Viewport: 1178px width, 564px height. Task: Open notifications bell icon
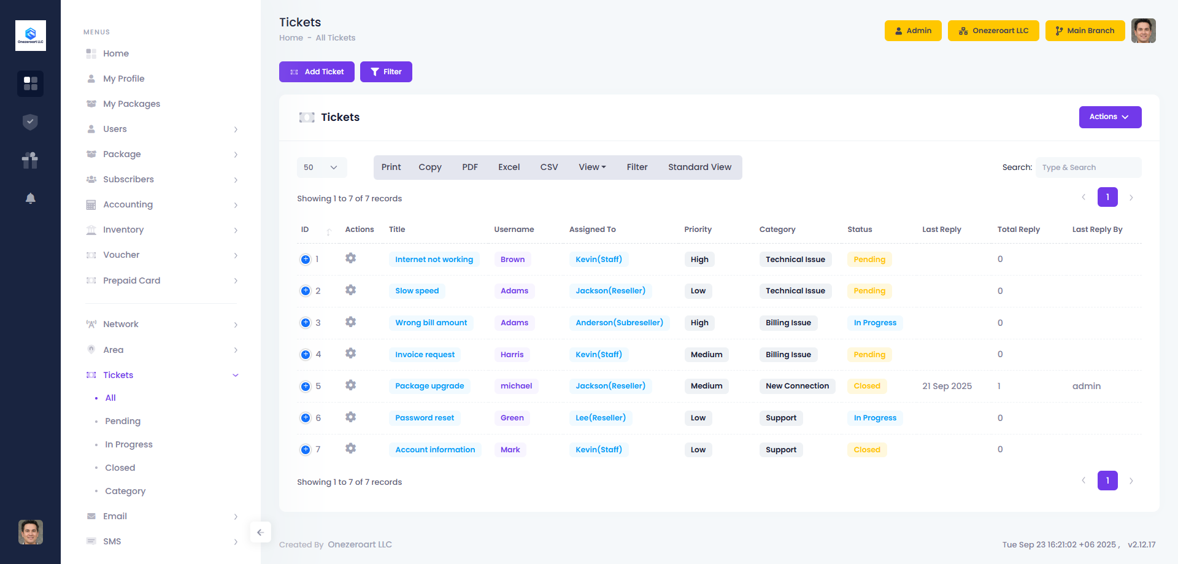[30, 198]
